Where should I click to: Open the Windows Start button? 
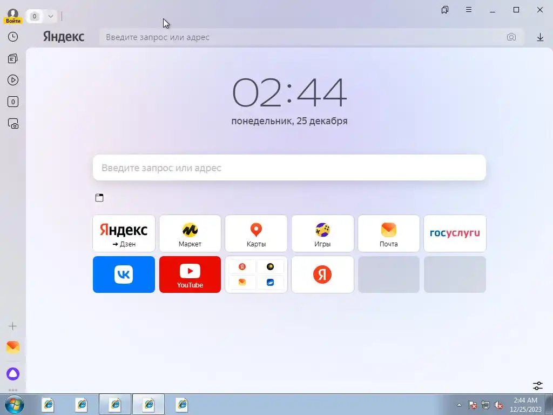tap(15, 404)
